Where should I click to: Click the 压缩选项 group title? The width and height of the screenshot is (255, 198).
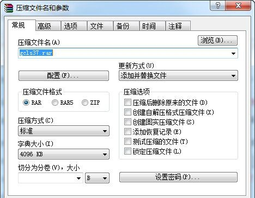click(x=137, y=92)
